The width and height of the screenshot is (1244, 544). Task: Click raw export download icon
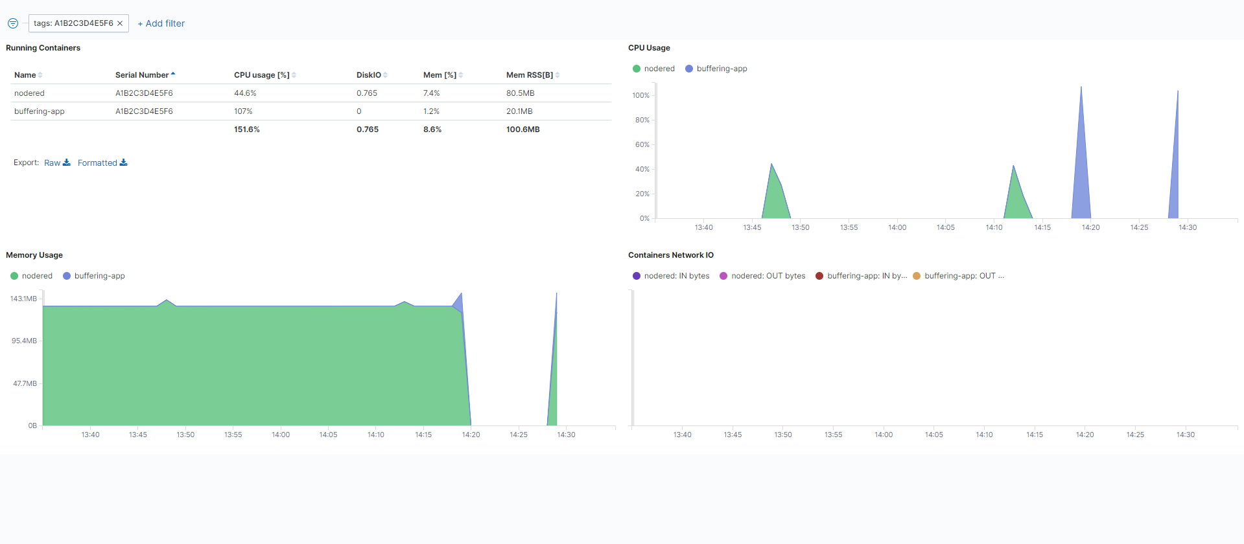pyautogui.click(x=67, y=163)
